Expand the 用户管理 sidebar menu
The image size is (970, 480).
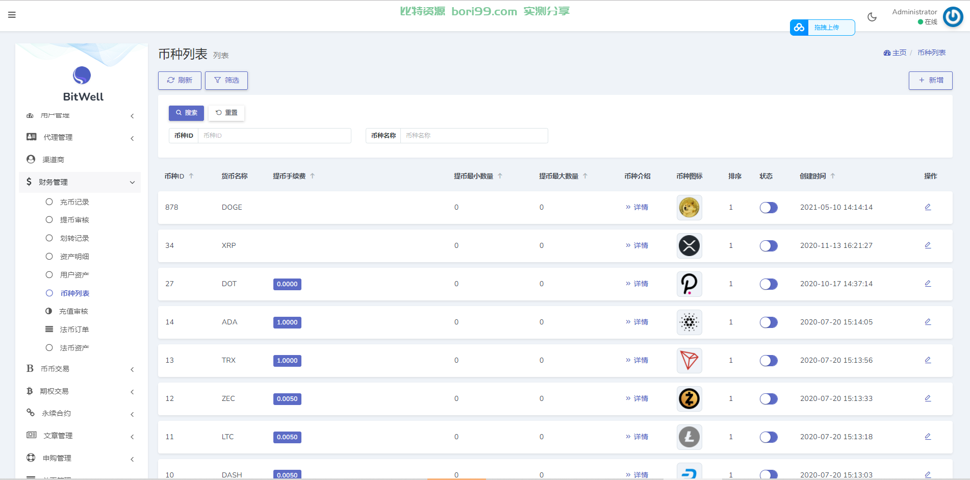point(80,116)
